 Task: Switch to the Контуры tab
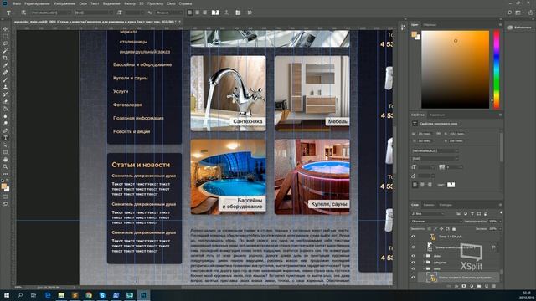click(446, 205)
